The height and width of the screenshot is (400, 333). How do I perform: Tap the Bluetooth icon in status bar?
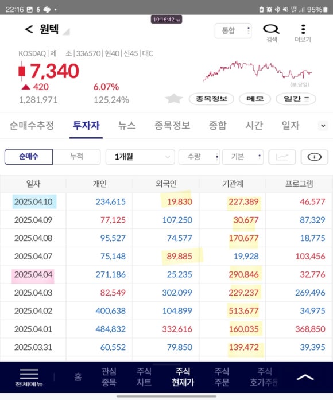point(277,10)
